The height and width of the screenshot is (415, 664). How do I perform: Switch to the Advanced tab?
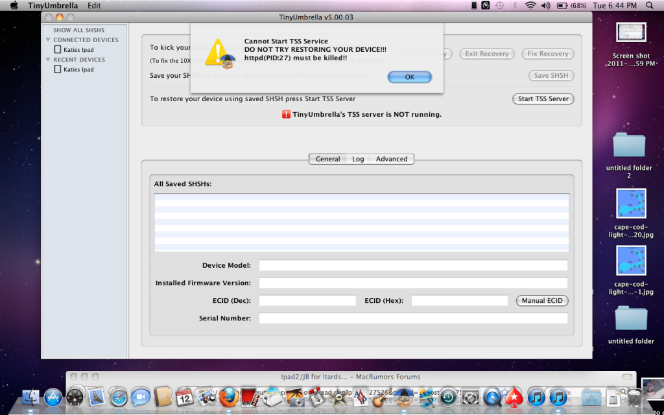coord(392,159)
